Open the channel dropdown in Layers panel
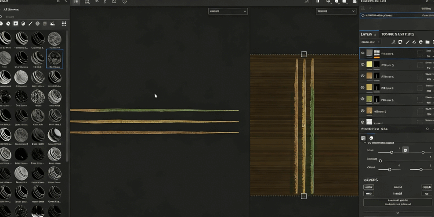The height and width of the screenshot is (217, 434). tap(371, 43)
